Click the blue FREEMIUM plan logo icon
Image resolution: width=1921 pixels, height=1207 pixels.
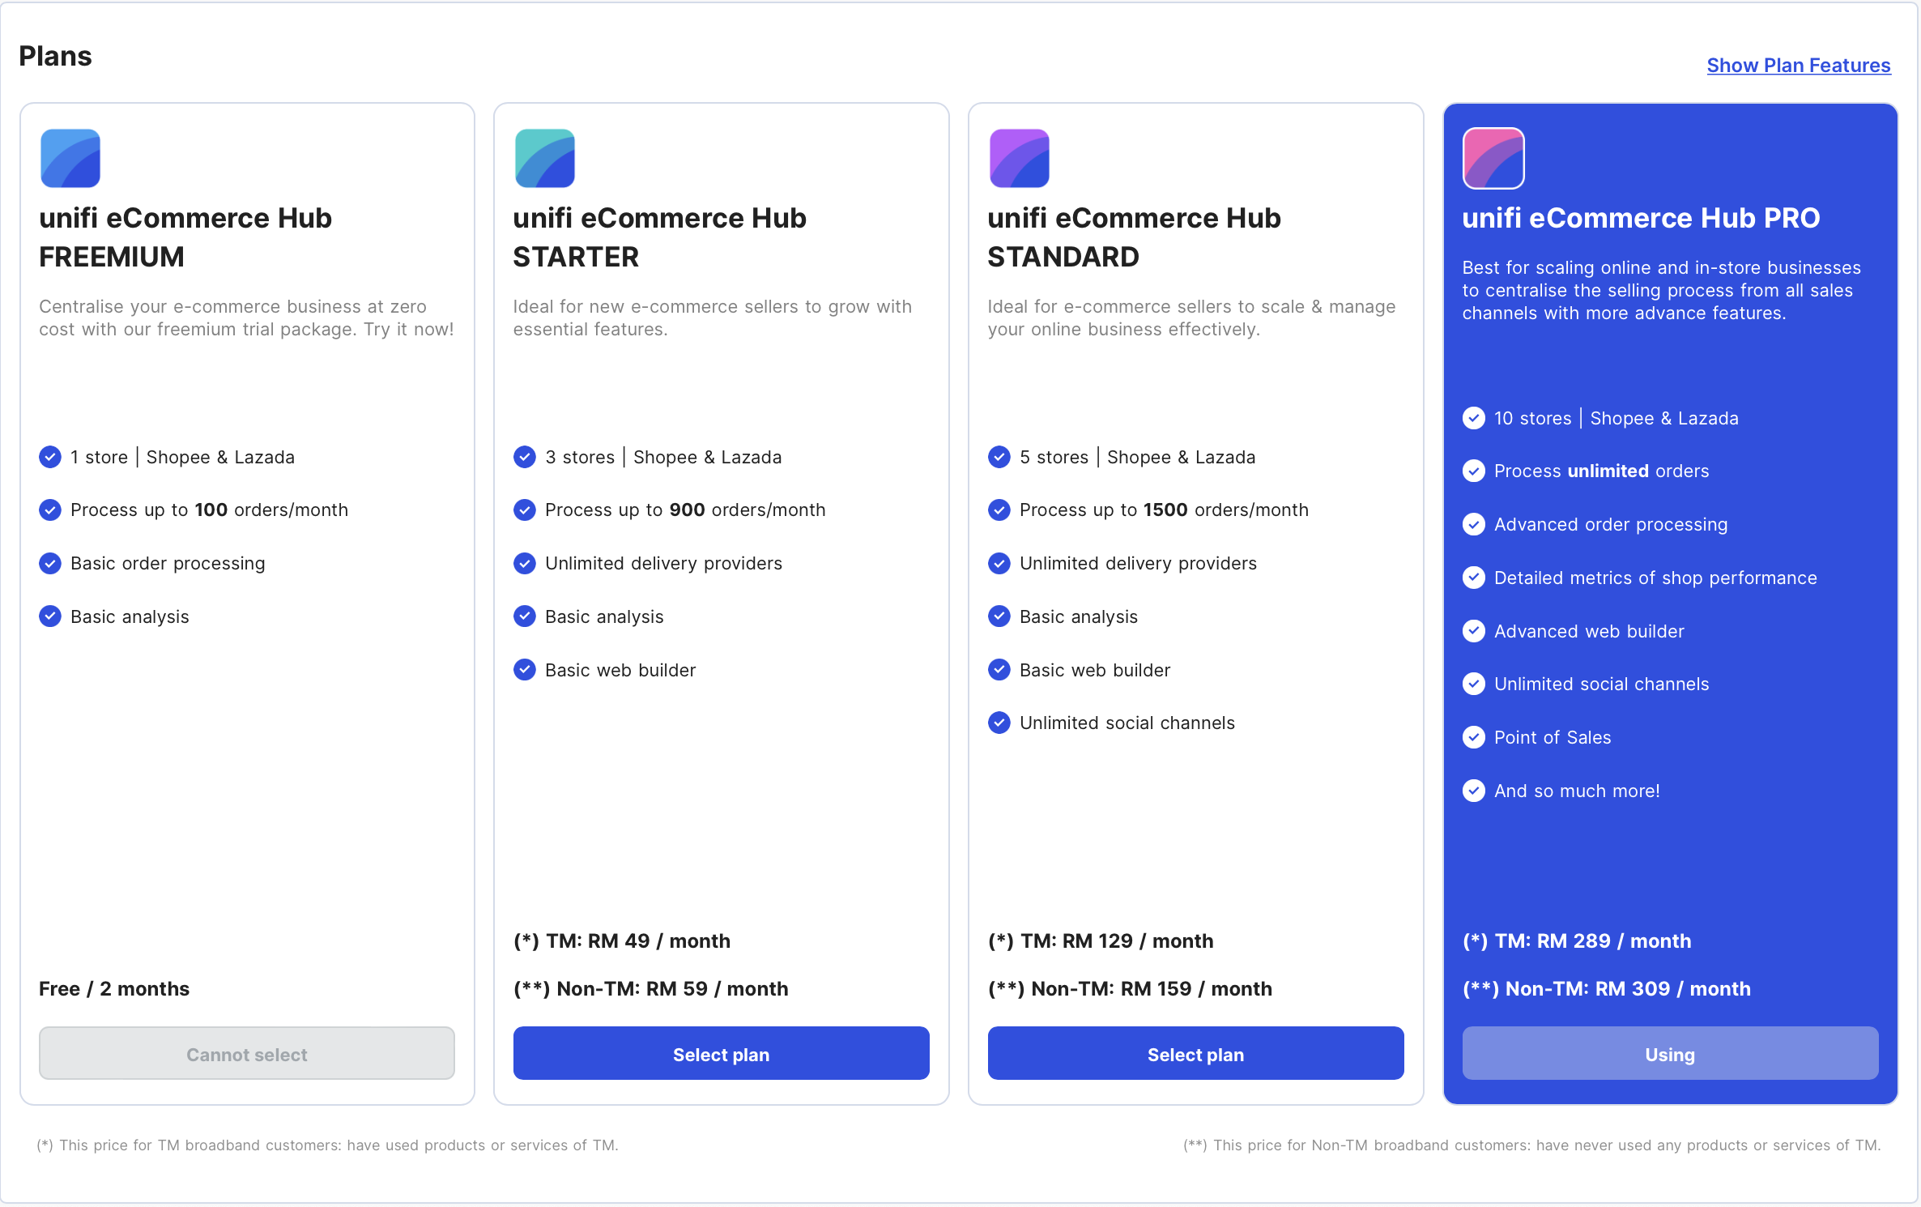[x=70, y=159]
